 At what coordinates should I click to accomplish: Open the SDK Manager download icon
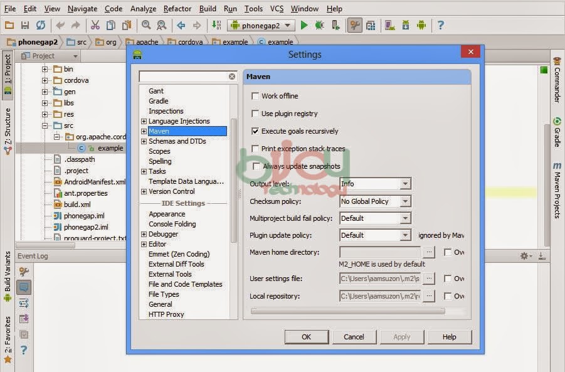click(406, 25)
